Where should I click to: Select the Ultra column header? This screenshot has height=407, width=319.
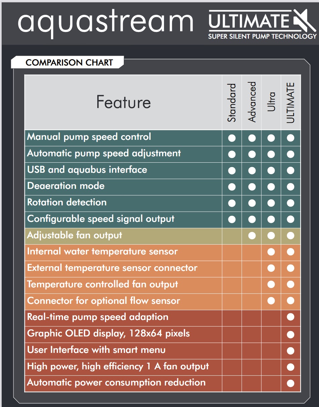point(271,102)
